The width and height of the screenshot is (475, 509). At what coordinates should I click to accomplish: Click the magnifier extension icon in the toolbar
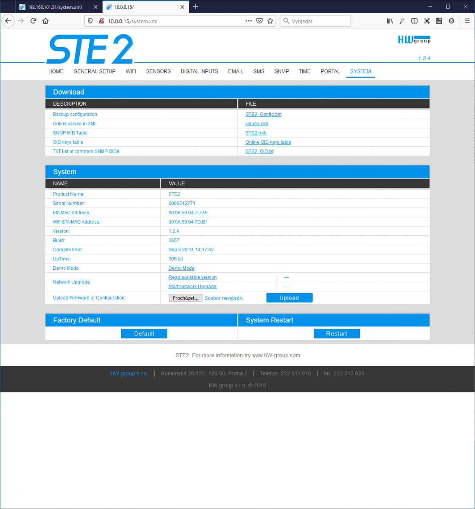click(402, 21)
